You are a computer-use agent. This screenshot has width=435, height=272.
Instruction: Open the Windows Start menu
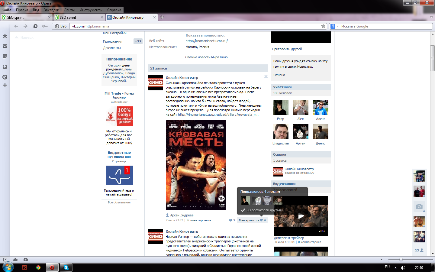pyautogui.click(x=8, y=267)
